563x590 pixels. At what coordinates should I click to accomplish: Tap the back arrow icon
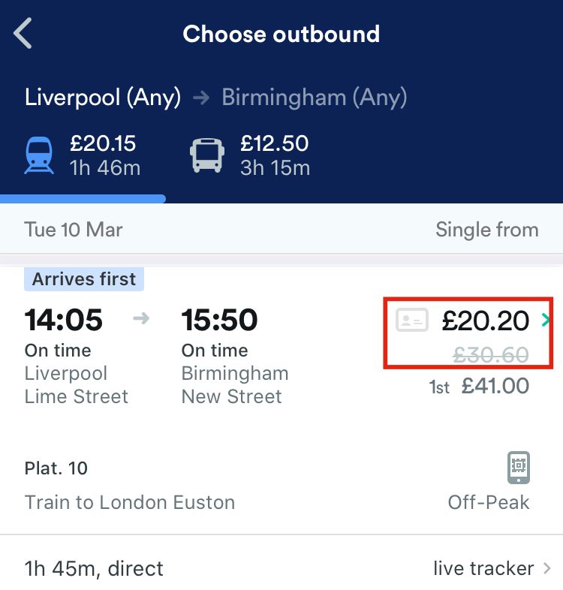(23, 35)
